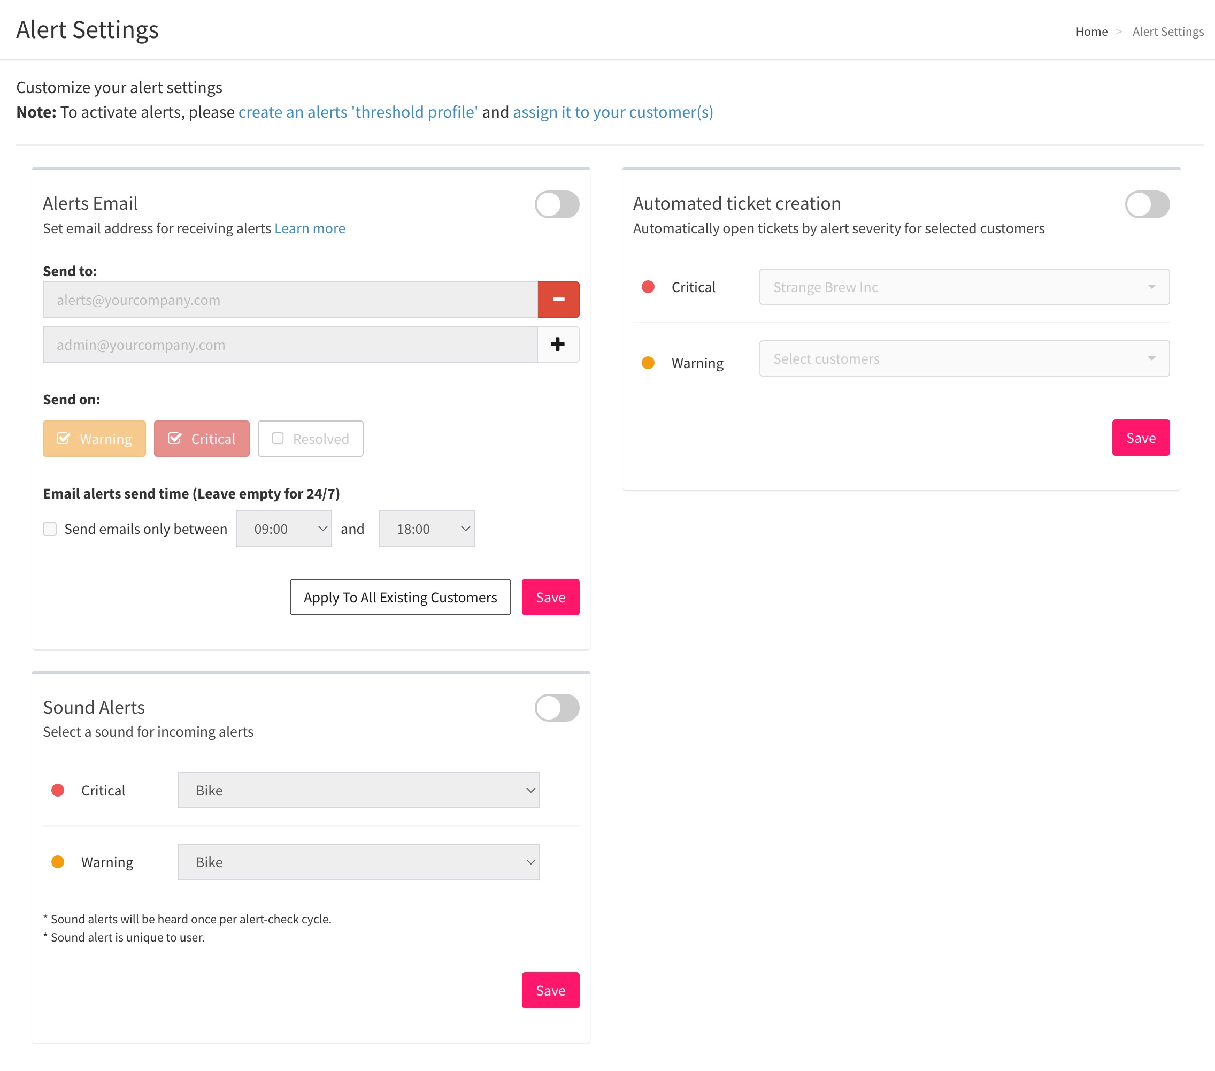1215x1071 pixels.
Task: Click the Alerts Email section heading
Action: coord(90,203)
